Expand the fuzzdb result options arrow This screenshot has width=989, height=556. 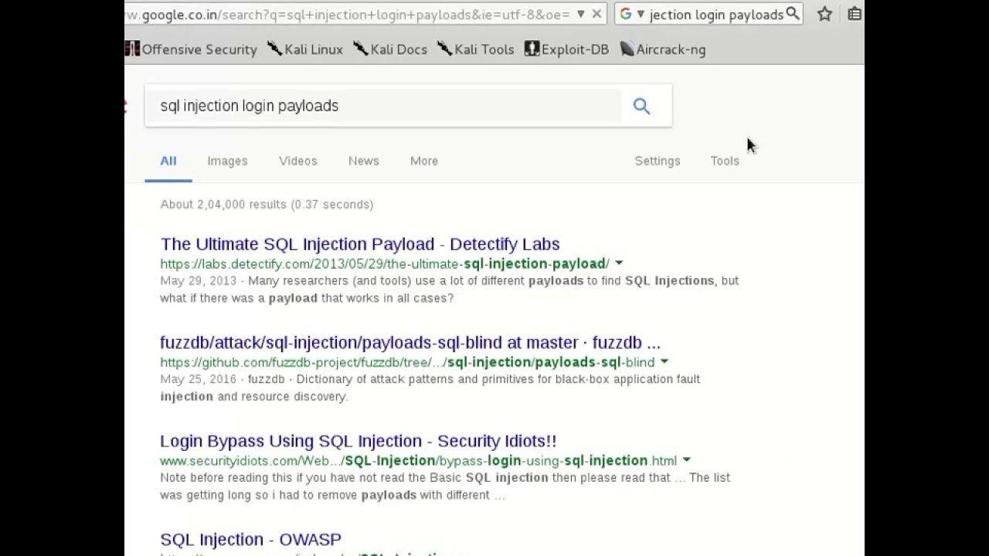[x=664, y=362]
